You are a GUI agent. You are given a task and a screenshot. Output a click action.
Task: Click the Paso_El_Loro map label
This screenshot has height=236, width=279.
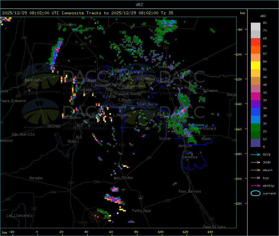pos(214,227)
